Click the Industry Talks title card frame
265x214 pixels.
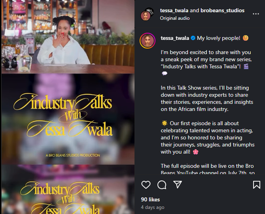point(68,119)
